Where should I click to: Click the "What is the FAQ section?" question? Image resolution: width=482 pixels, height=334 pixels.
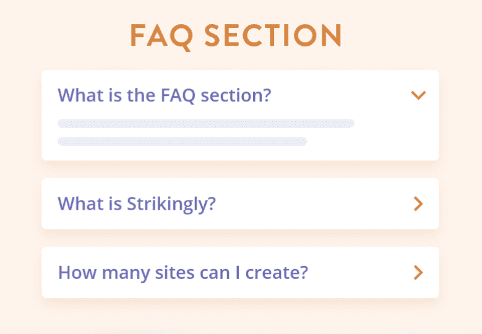tap(165, 96)
